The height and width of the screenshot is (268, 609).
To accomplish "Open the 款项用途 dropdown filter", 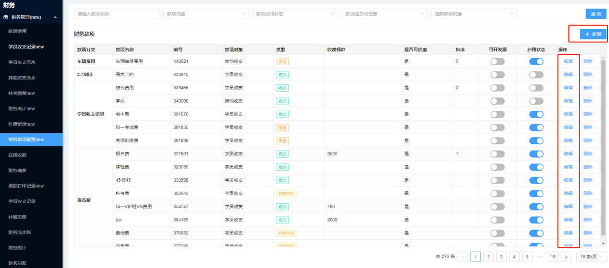I will click(x=206, y=14).
